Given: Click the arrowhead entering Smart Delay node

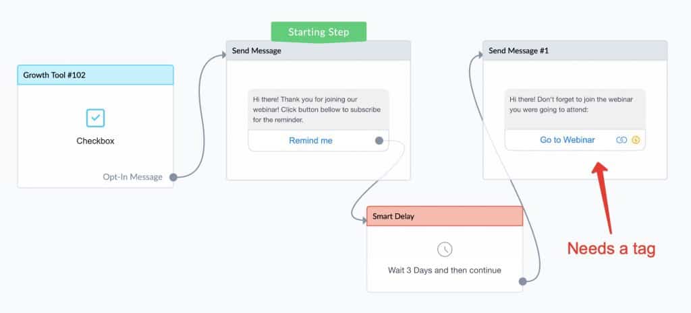Looking at the screenshot, I should coord(364,221).
